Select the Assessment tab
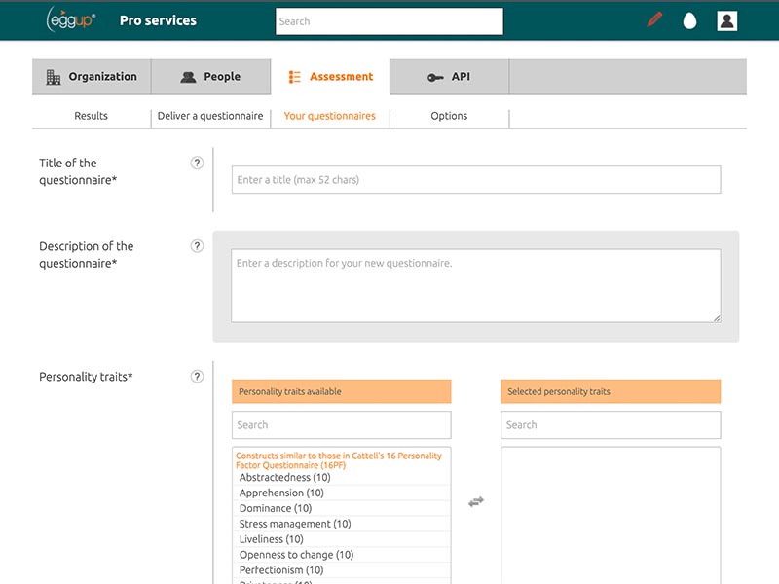 [330, 77]
